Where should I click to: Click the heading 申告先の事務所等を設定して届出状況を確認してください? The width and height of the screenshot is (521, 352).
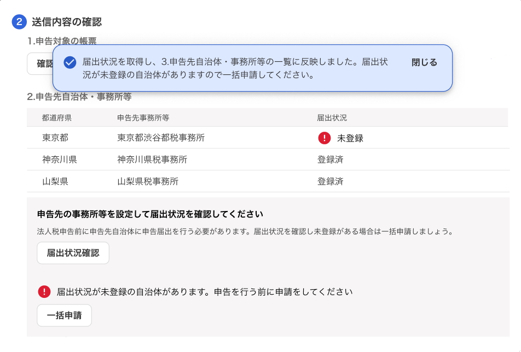[150, 214]
